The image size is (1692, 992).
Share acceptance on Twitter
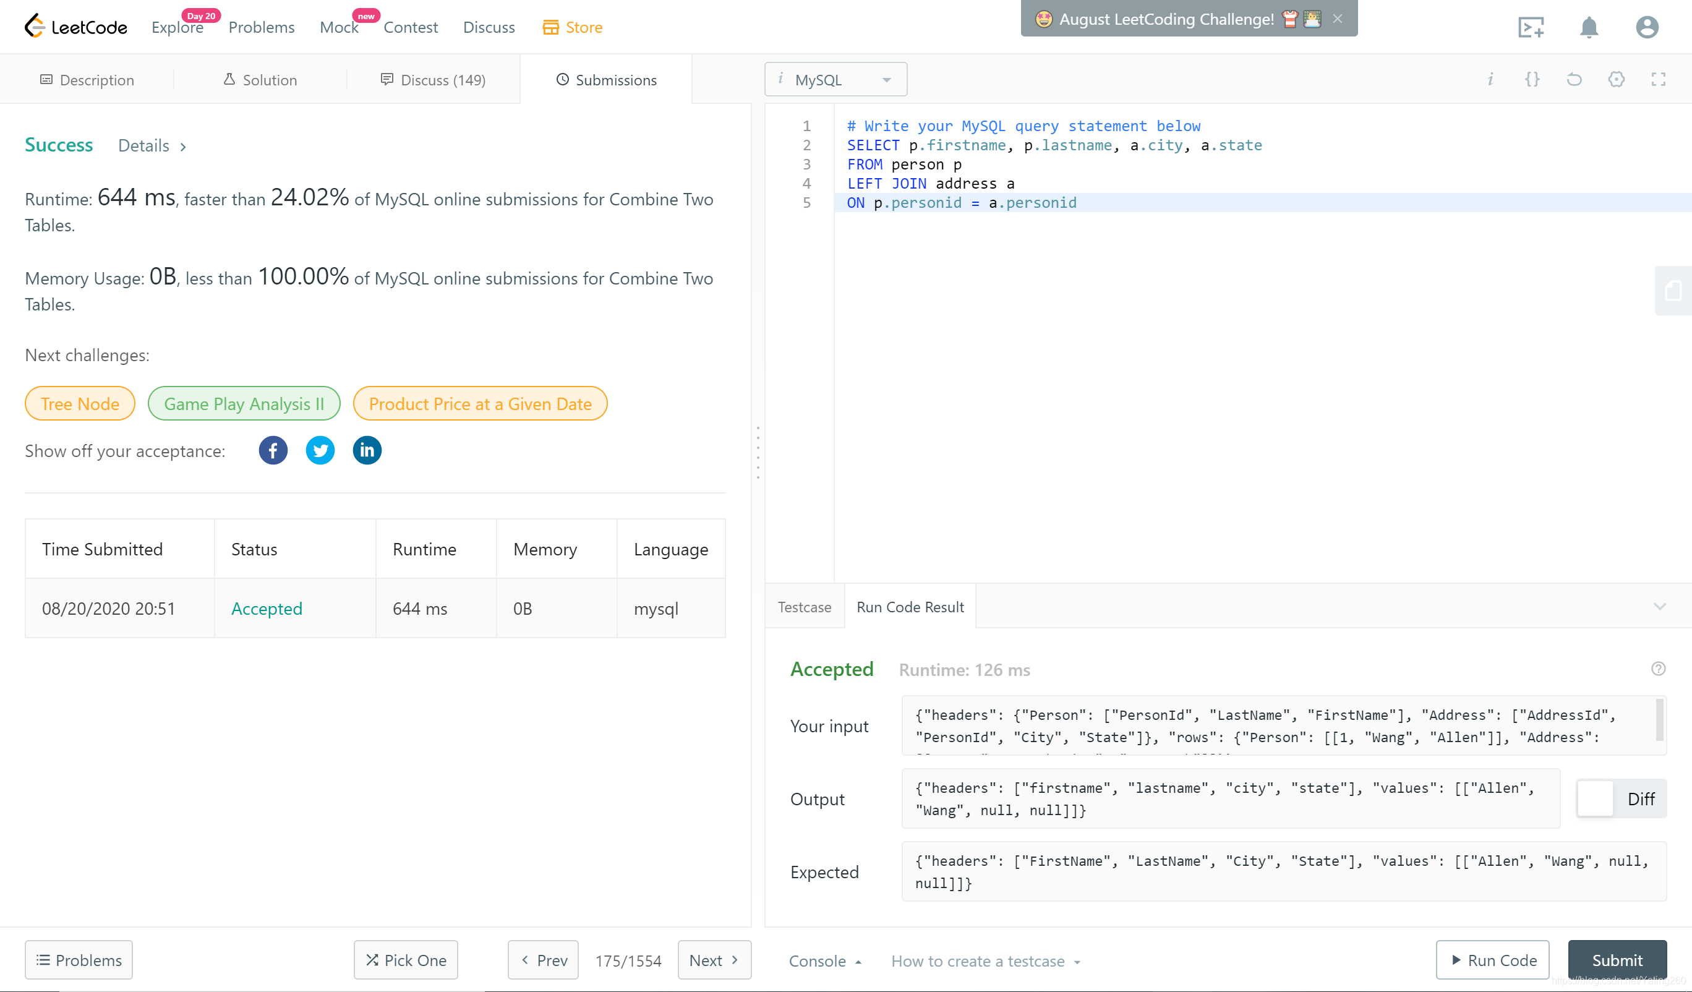point(320,450)
